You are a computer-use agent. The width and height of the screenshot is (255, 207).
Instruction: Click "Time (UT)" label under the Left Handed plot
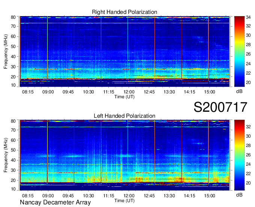124,201
